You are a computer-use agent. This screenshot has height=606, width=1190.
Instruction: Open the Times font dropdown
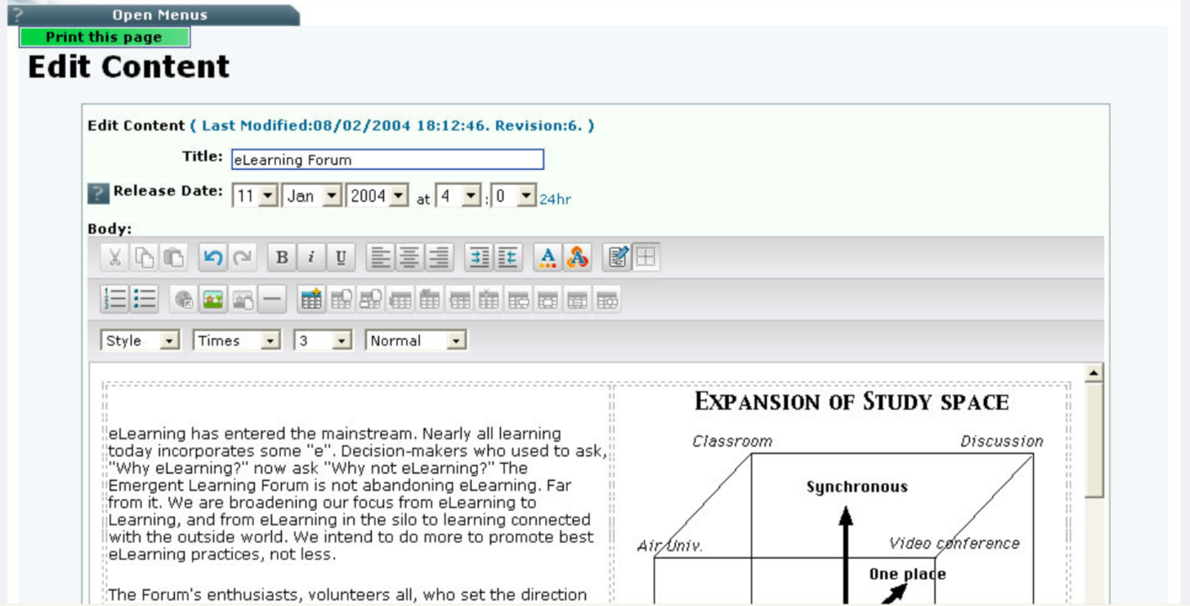coord(237,341)
